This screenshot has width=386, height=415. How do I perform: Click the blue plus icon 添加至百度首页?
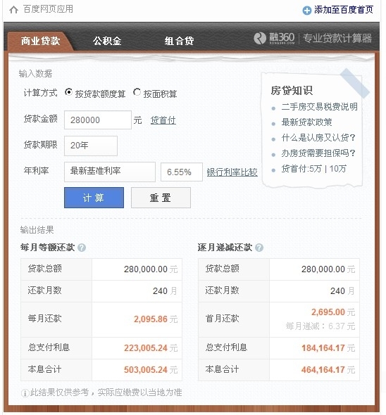pyautogui.click(x=306, y=11)
